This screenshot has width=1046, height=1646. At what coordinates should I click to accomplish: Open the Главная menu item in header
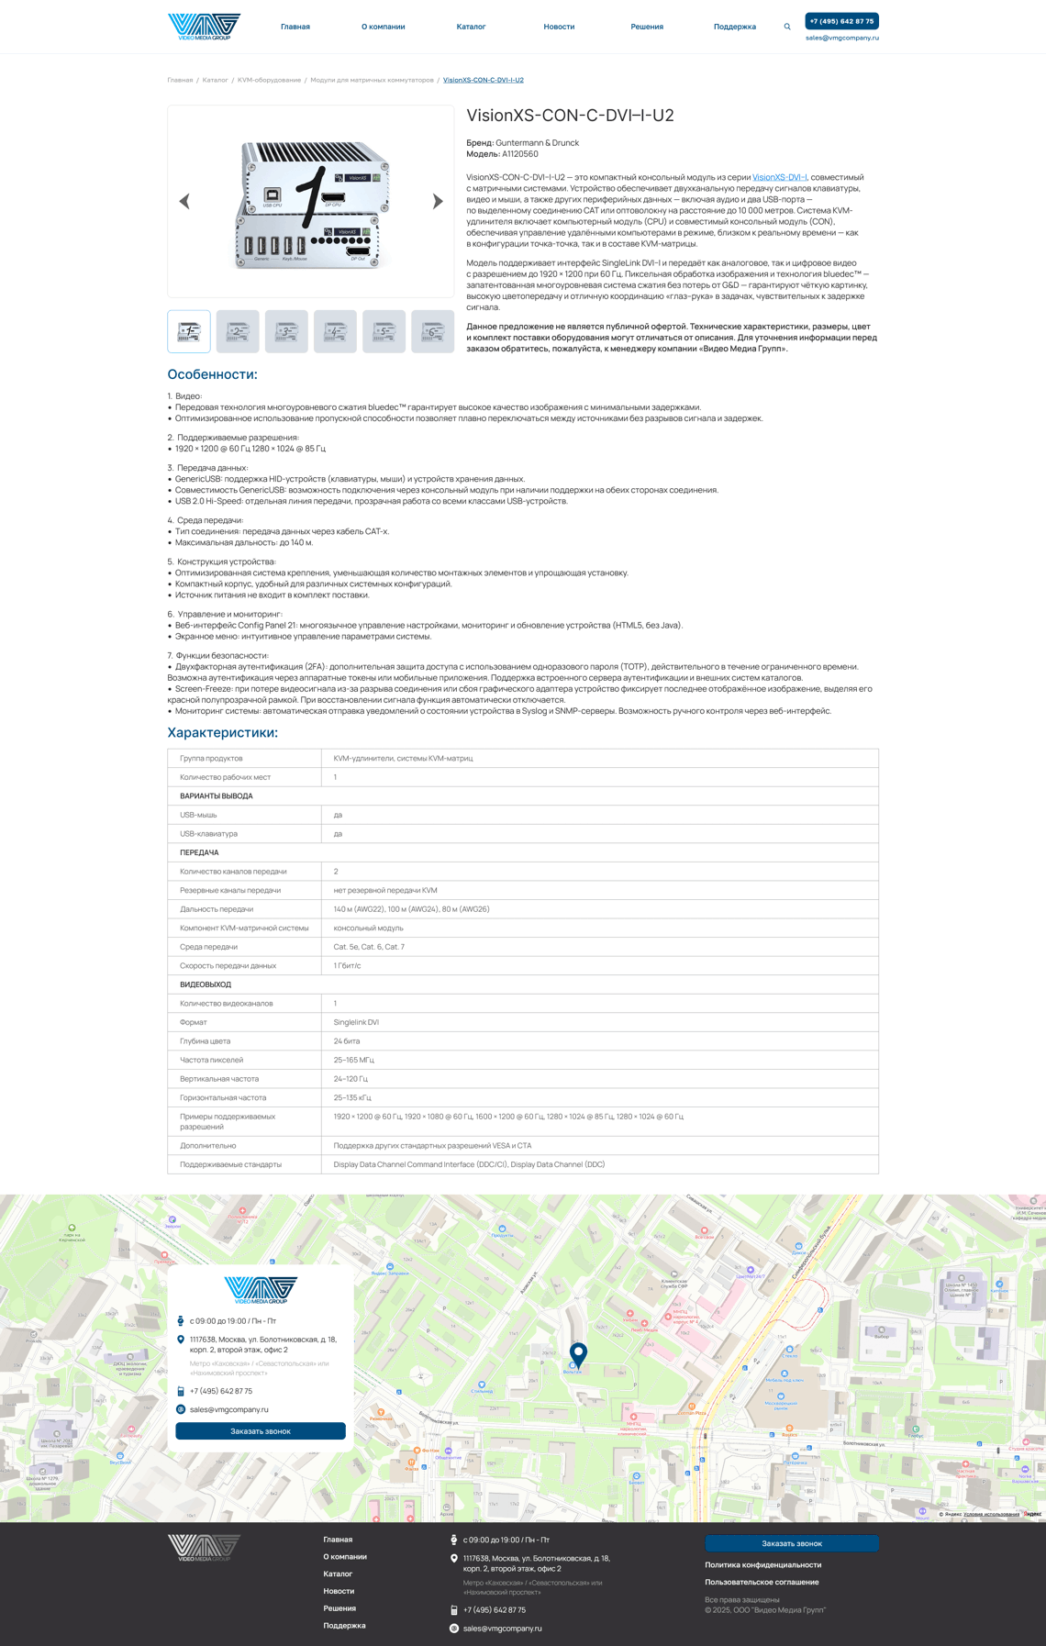(295, 27)
